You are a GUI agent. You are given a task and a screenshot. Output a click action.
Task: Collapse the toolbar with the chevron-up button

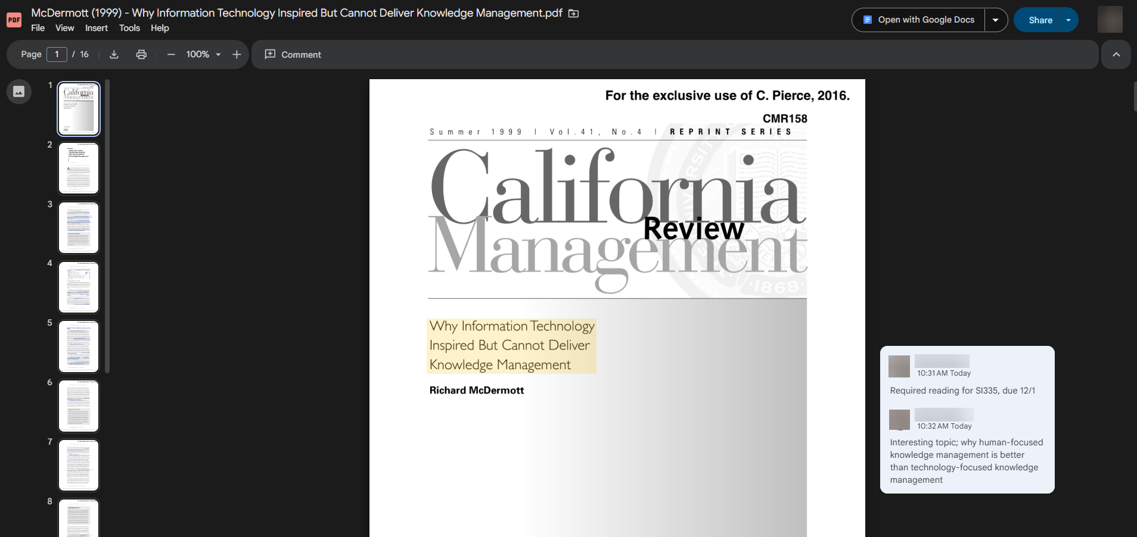pyautogui.click(x=1116, y=54)
